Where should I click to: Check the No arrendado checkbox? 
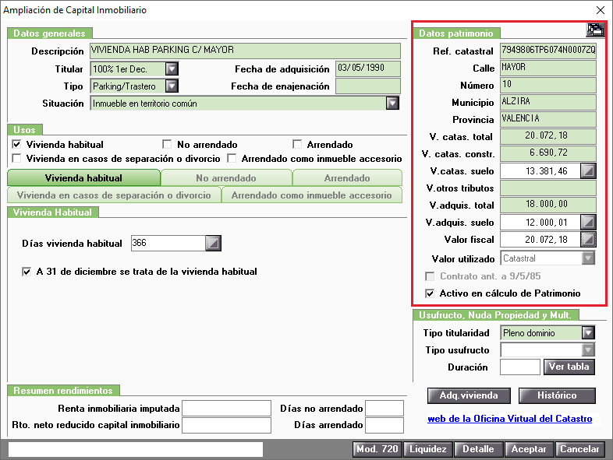click(x=167, y=144)
